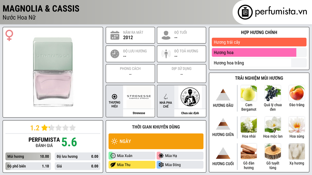Click the Độ phổ biến 1.10 score bar
This screenshot has height=175, width=312.
pos(28,166)
